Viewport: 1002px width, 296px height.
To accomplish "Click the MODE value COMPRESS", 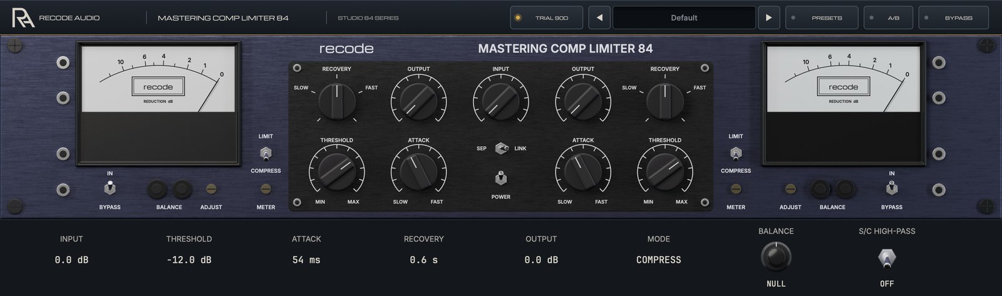I will (x=658, y=260).
